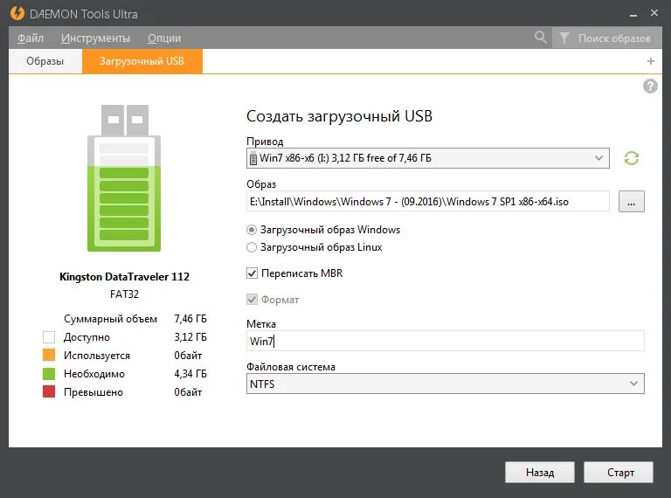Close the DAEMON Tools Ultra window
This screenshot has height=498, width=671.
click(x=654, y=13)
